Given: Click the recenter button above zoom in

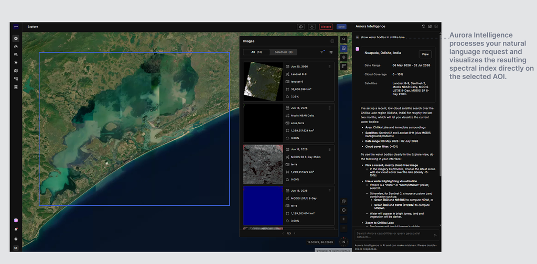Looking at the screenshot, I should (344, 210).
